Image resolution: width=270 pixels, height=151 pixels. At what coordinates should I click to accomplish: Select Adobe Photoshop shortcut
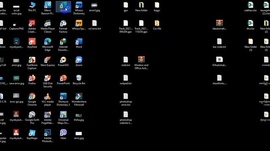point(48,136)
